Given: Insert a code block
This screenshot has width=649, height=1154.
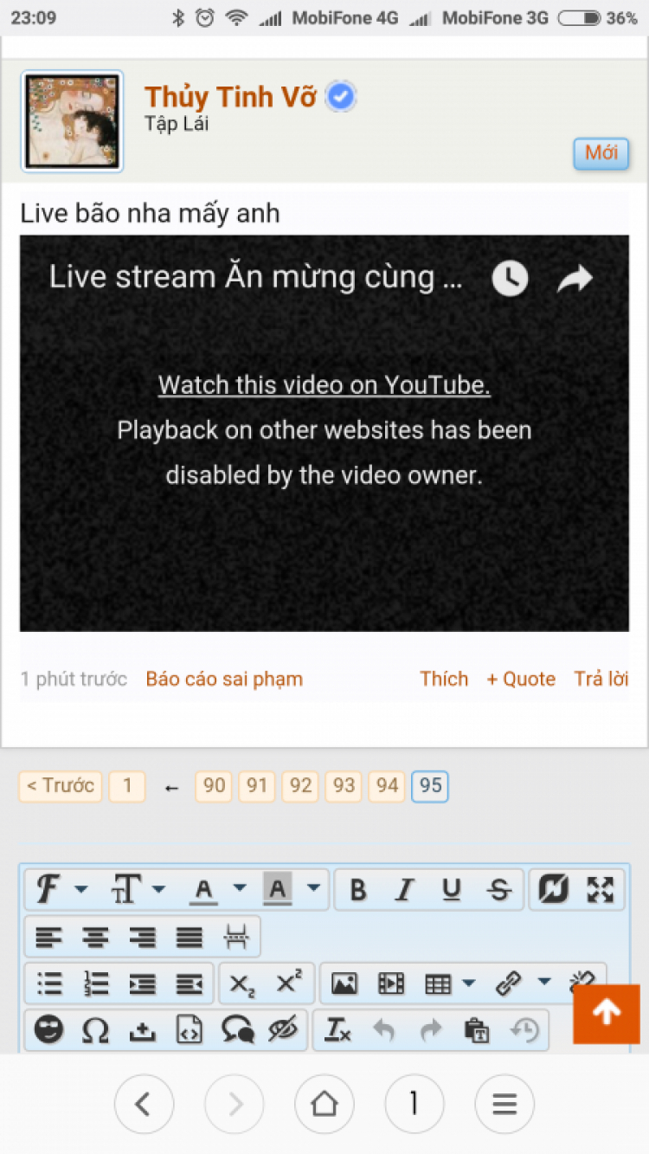Looking at the screenshot, I should click(190, 1030).
